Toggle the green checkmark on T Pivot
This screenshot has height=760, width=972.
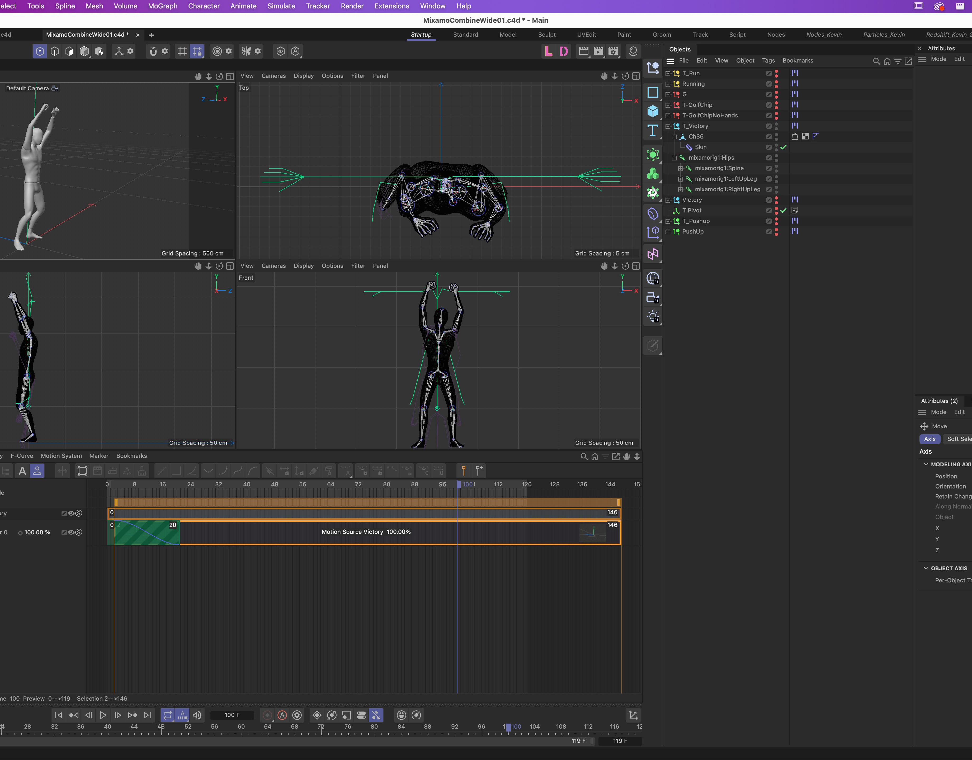click(783, 211)
